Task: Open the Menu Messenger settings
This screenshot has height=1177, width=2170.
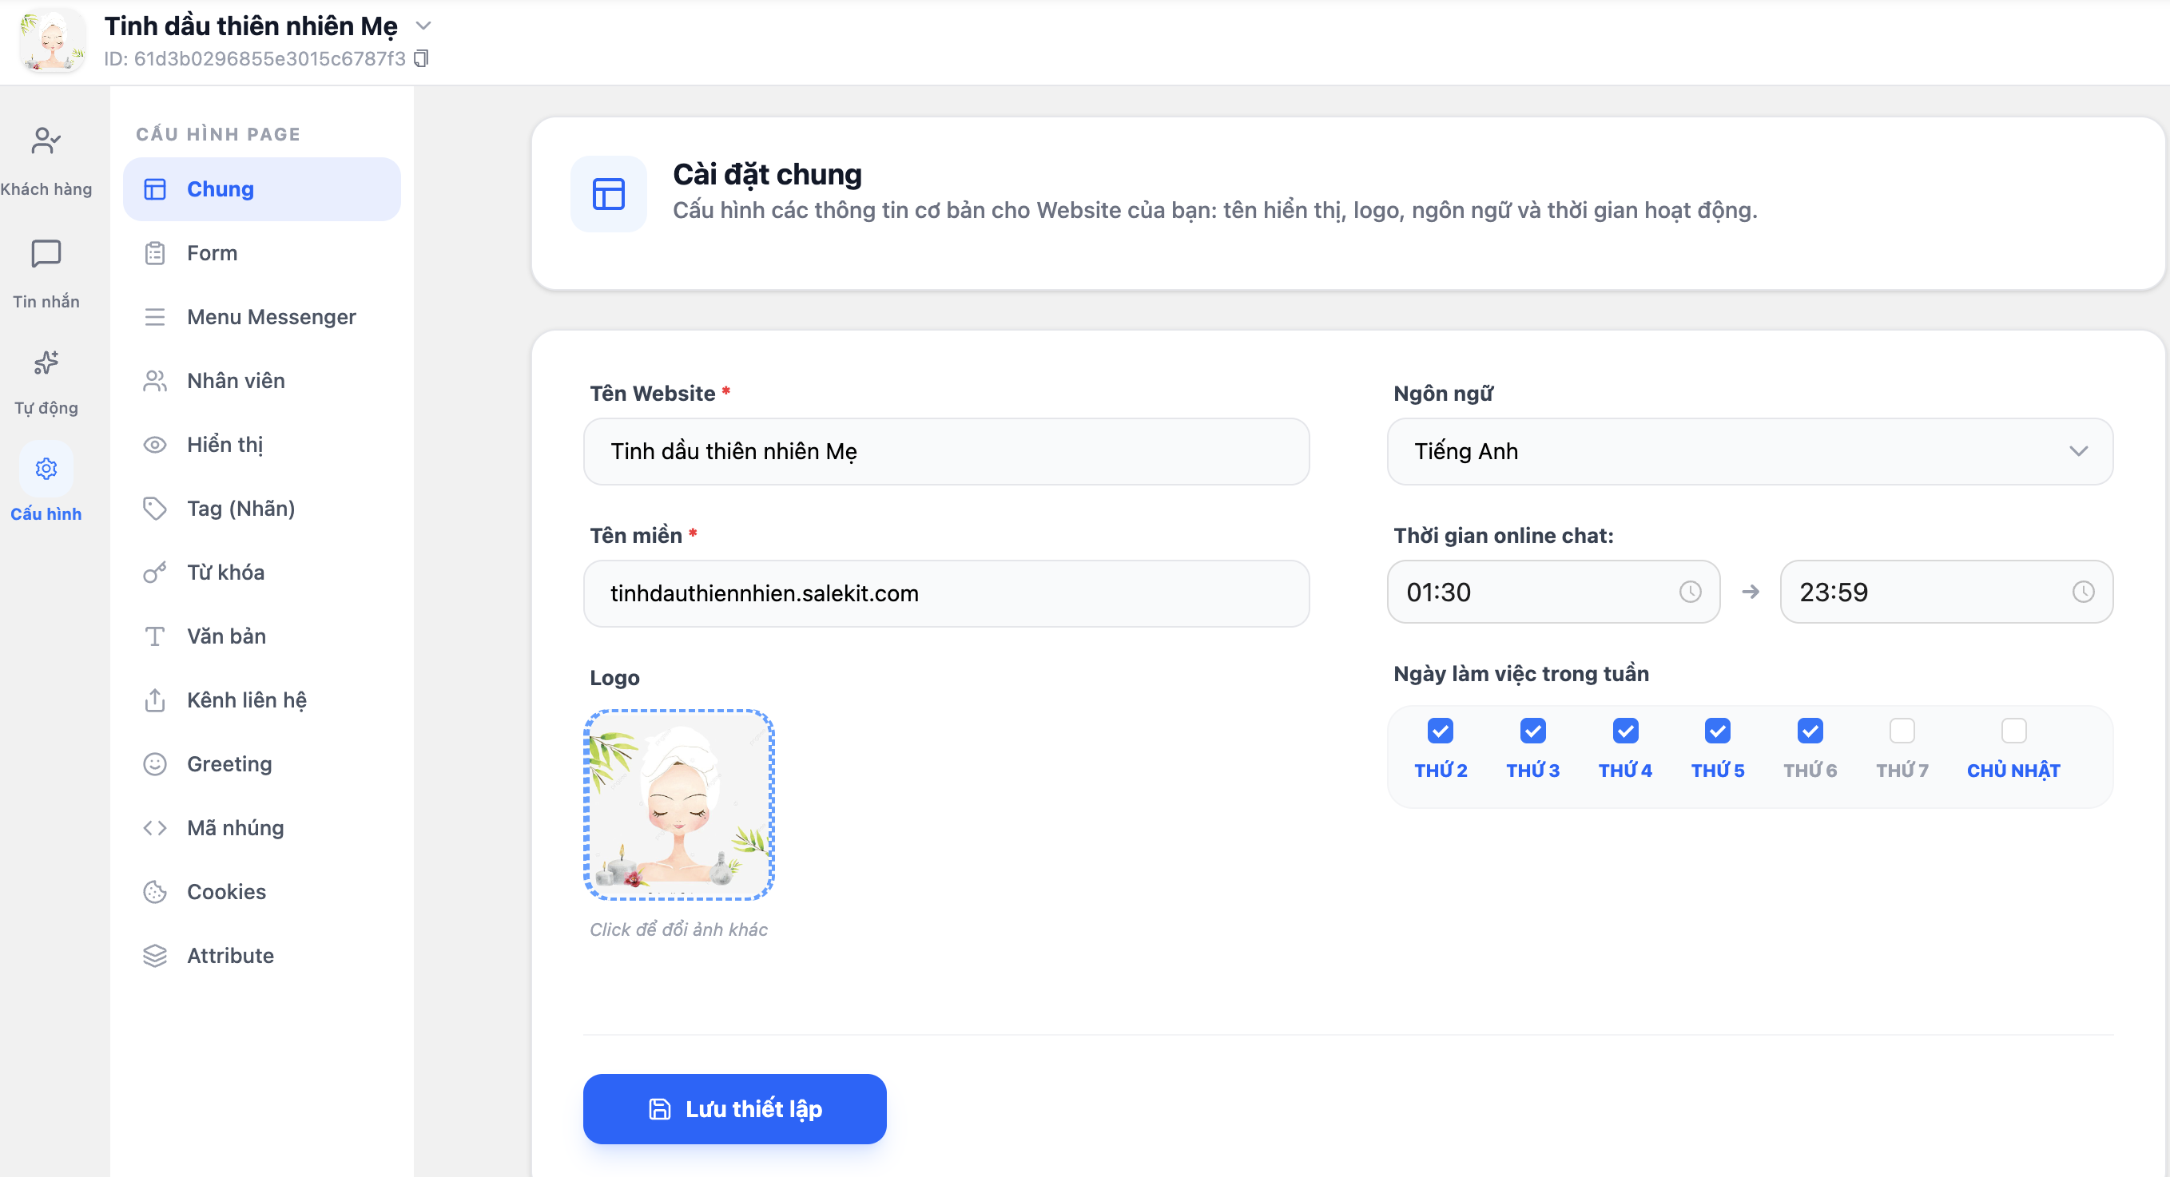Action: [270, 316]
